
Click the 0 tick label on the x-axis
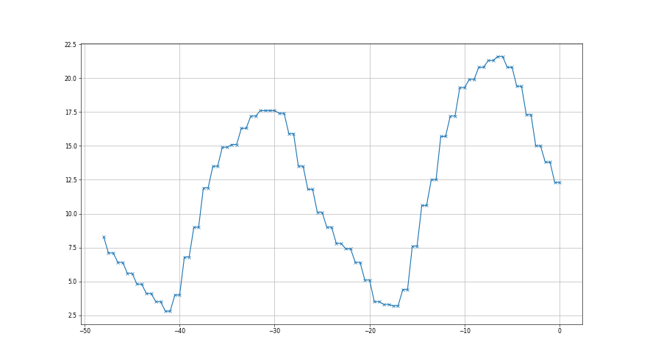(560, 331)
